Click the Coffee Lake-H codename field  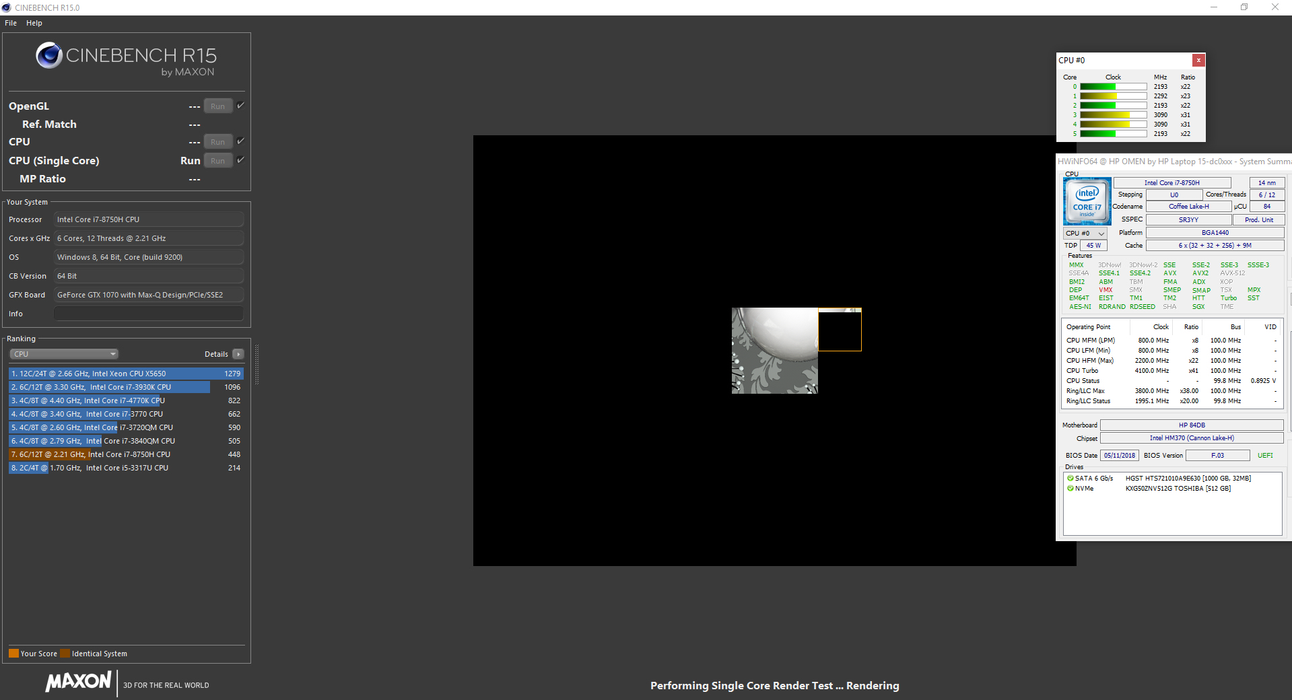(x=1189, y=207)
